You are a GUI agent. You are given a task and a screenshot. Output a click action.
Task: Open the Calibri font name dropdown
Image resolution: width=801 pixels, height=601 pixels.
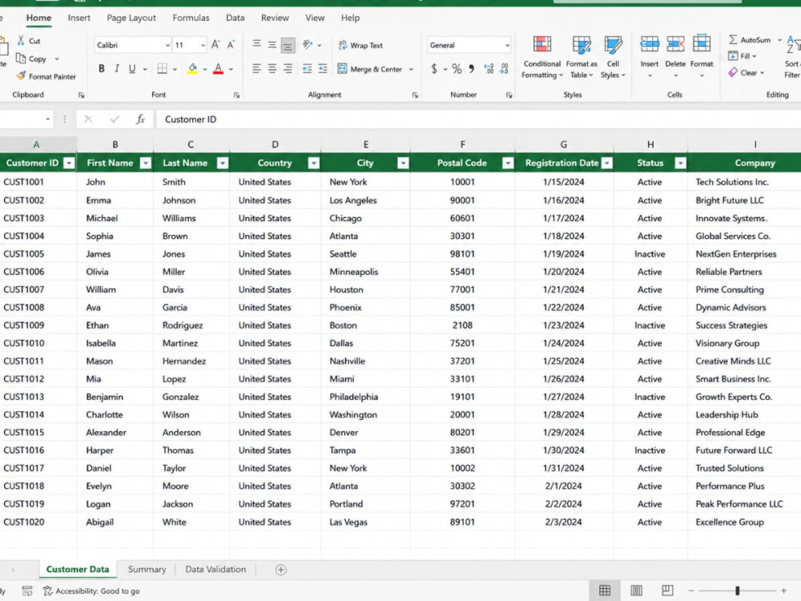pos(167,45)
